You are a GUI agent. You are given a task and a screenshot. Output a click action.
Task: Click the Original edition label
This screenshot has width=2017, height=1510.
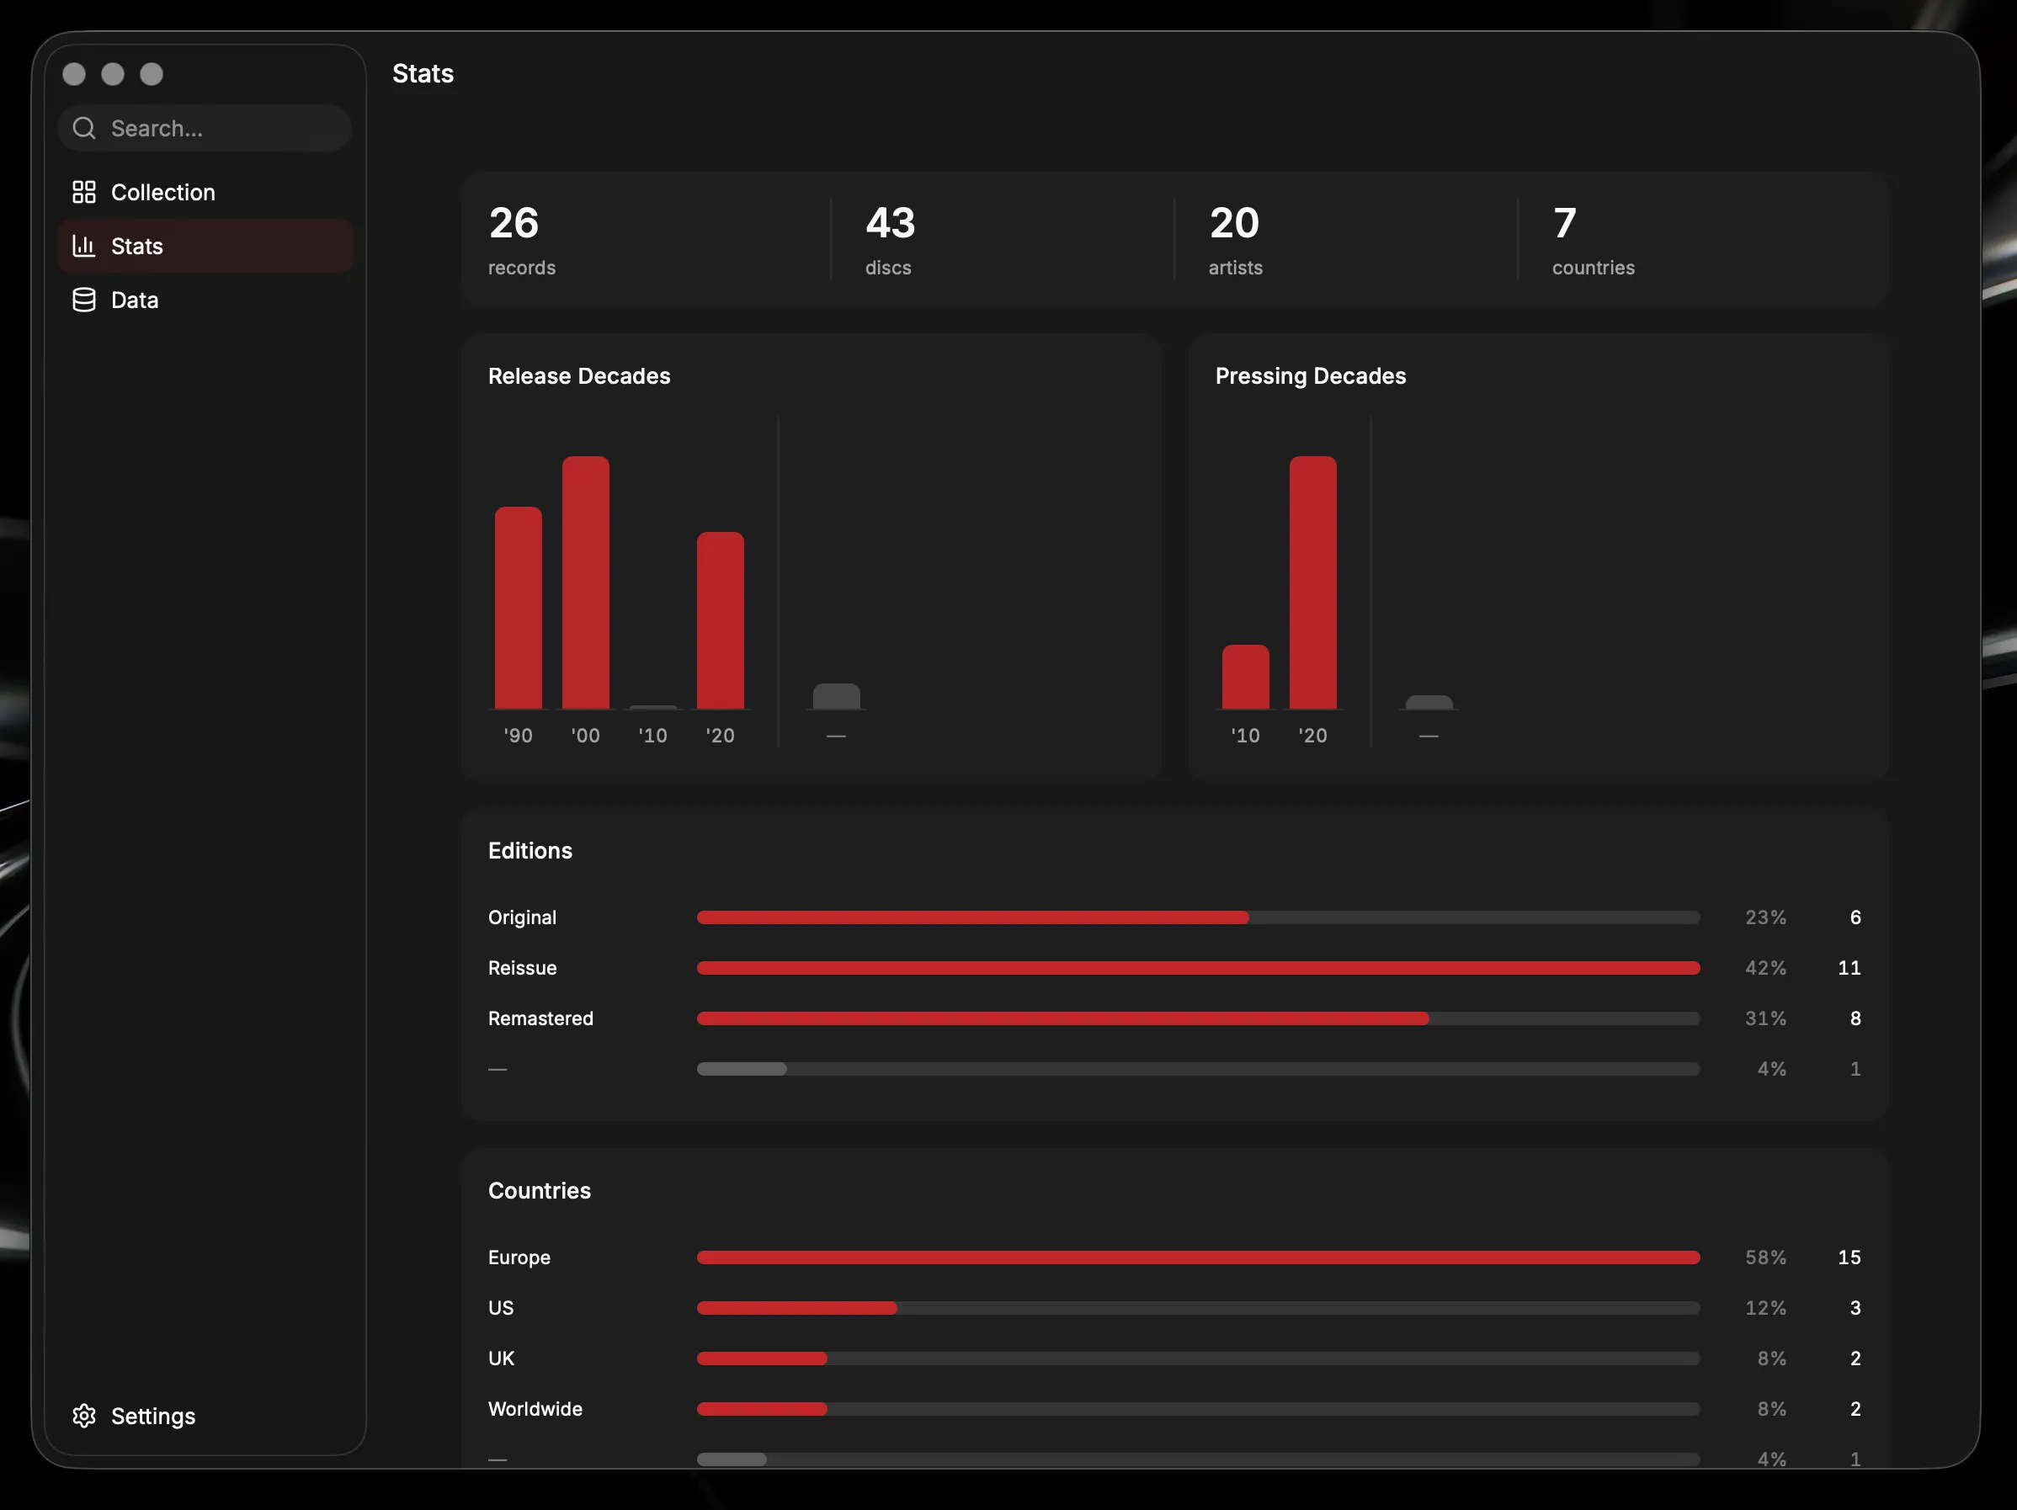tap(522, 917)
